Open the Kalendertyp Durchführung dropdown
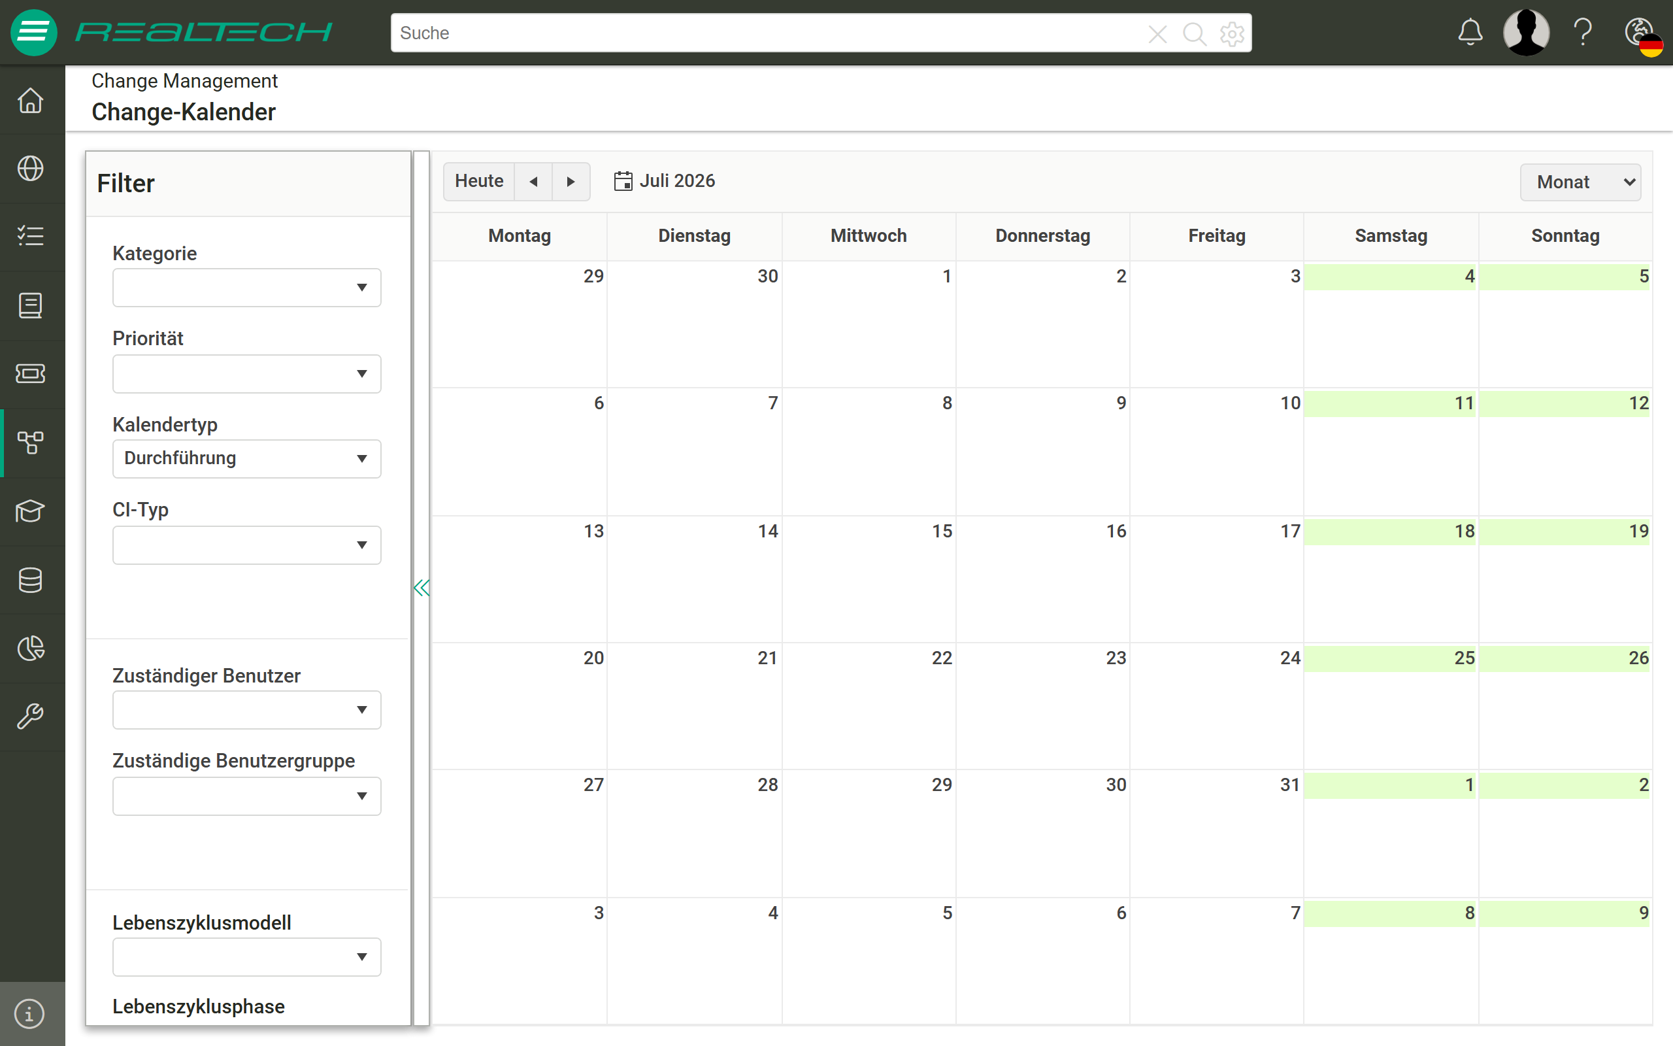1673x1046 pixels. click(x=247, y=459)
